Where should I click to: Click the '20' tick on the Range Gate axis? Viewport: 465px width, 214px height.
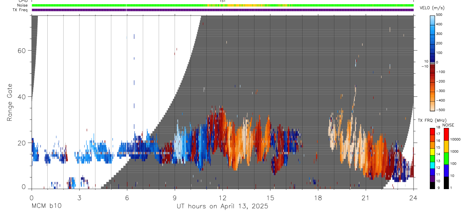[x=22, y=143]
